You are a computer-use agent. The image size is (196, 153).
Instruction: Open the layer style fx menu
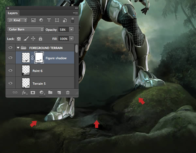pyautogui.click(x=24, y=93)
